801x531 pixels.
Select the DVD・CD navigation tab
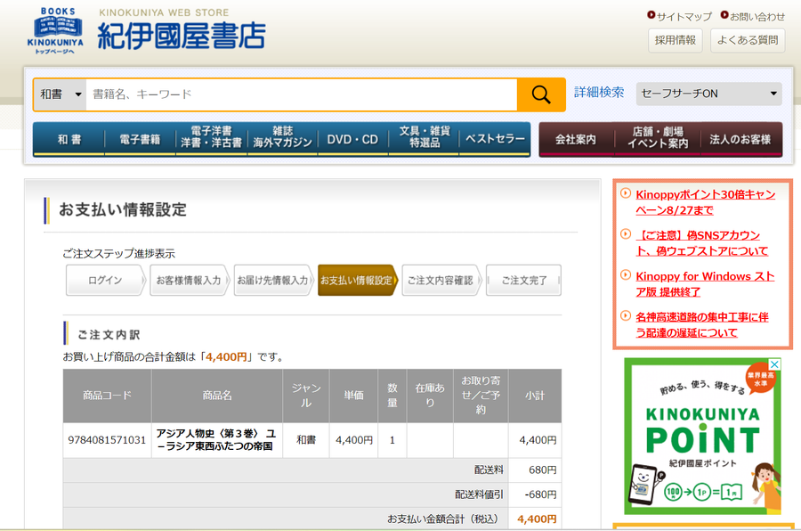(x=353, y=139)
